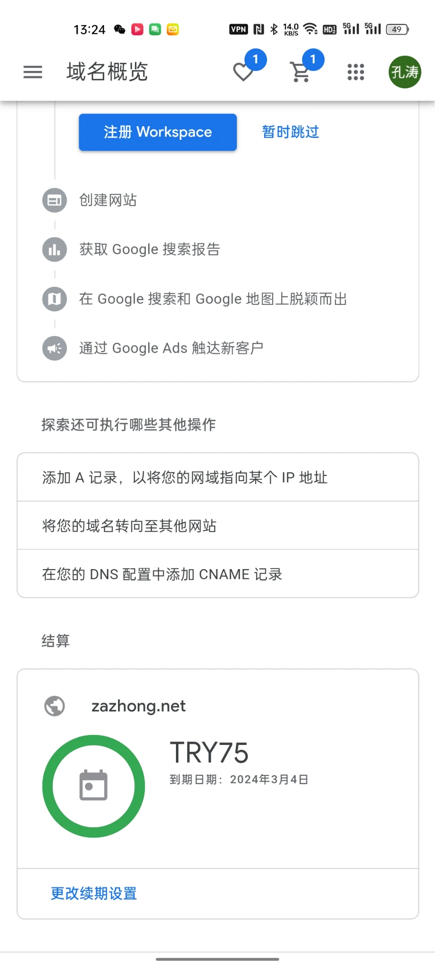Open 更改续期设置 link
This screenshot has height=968, width=435.
94,893
